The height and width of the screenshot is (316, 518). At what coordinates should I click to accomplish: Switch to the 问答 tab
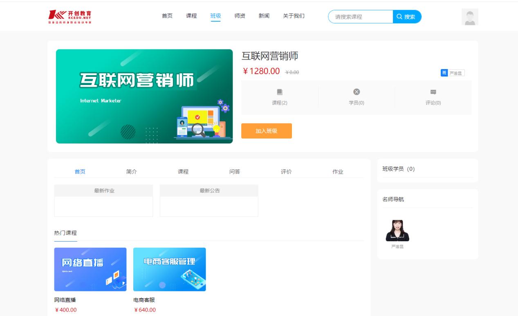pyautogui.click(x=235, y=172)
